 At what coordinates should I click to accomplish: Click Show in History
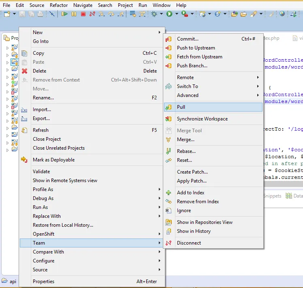[x=194, y=231]
